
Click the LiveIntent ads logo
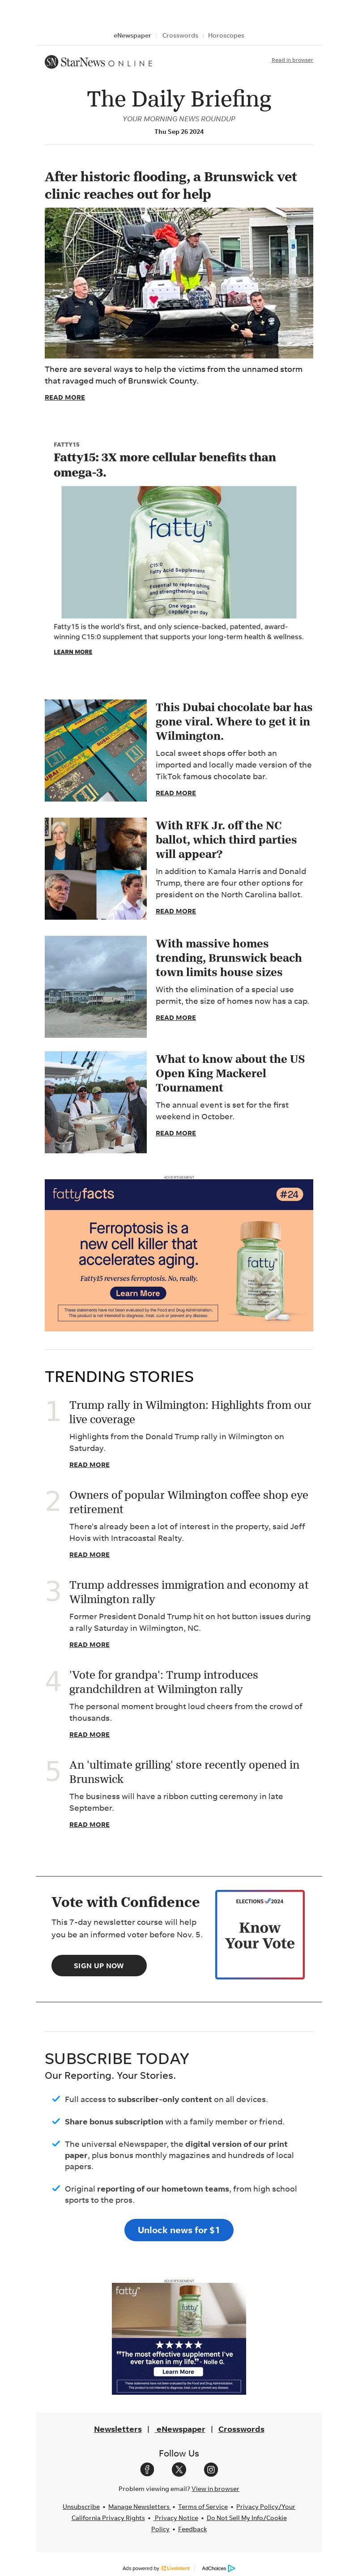click(175, 2568)
